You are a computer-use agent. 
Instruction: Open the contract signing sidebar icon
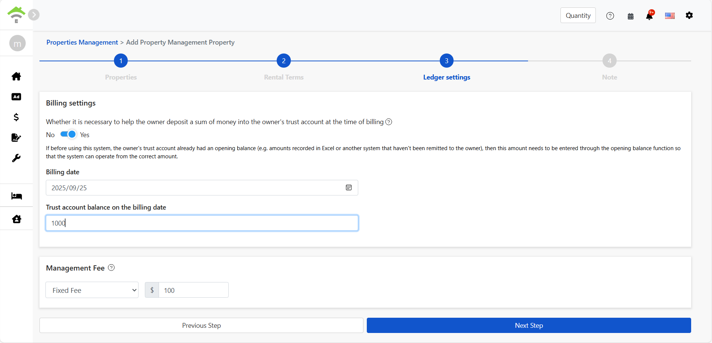(x=16, y=138)
